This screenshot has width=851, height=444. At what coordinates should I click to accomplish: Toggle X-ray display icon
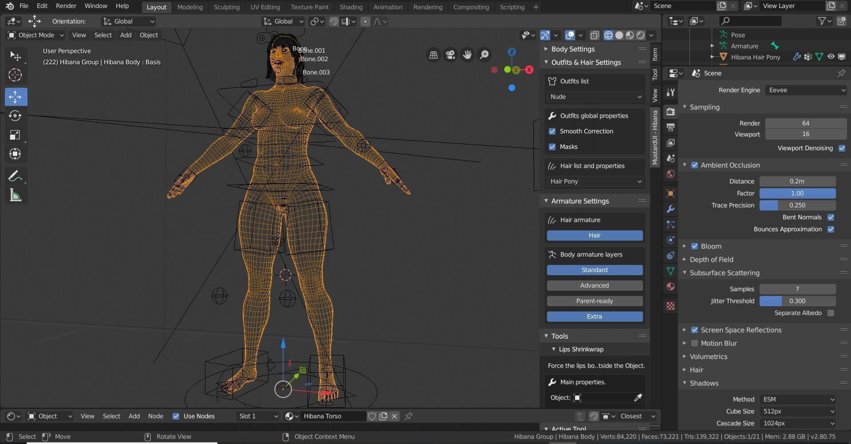[595, 35]
